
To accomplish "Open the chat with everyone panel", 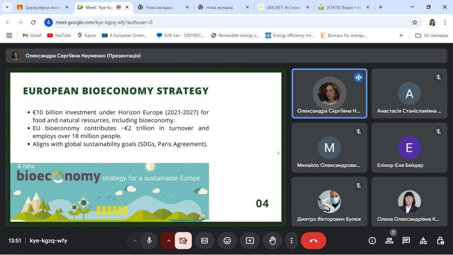I will click(x=406, y=240).
